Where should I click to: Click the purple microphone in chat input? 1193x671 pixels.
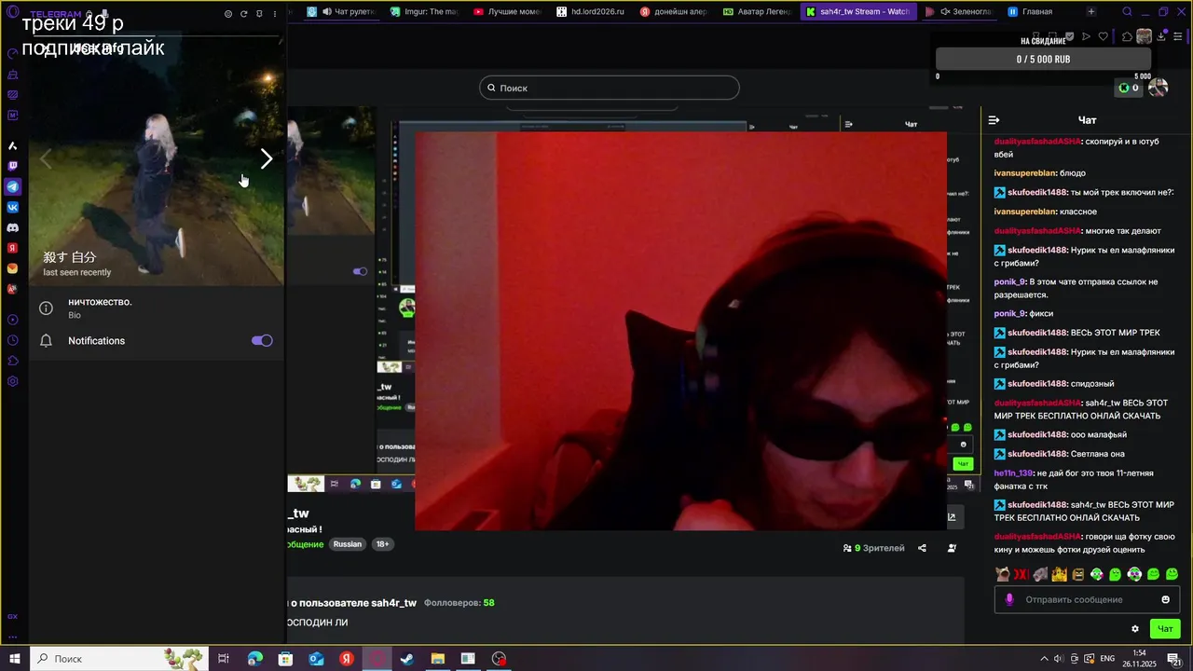(x=1008, y=599)
